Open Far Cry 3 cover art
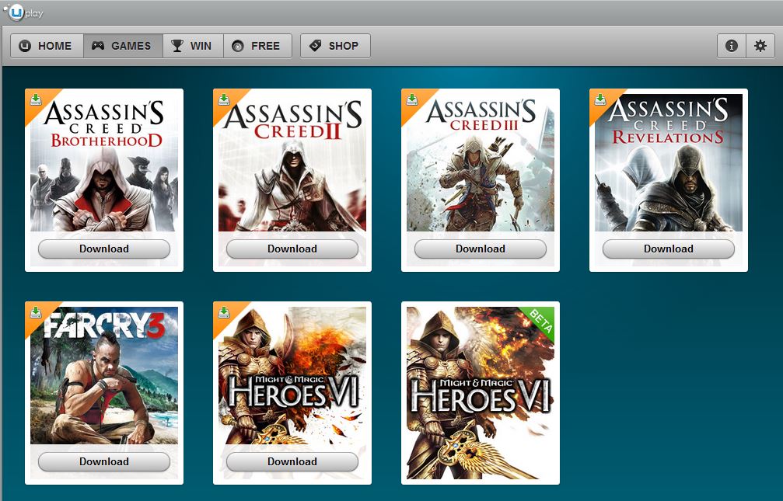 pos(104,375)
